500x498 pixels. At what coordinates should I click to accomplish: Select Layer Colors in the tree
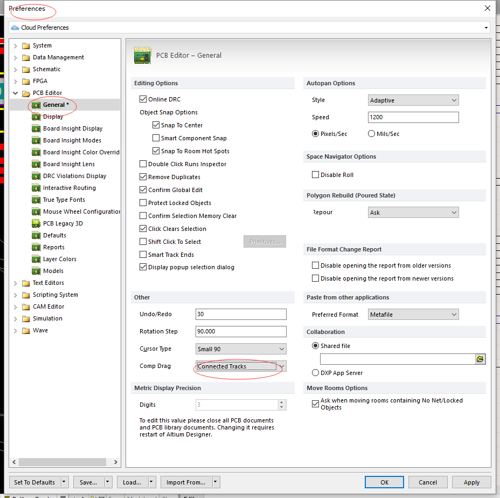click(60, 259)
